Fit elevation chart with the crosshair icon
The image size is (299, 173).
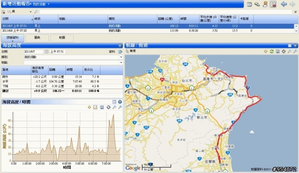[108, 107]
